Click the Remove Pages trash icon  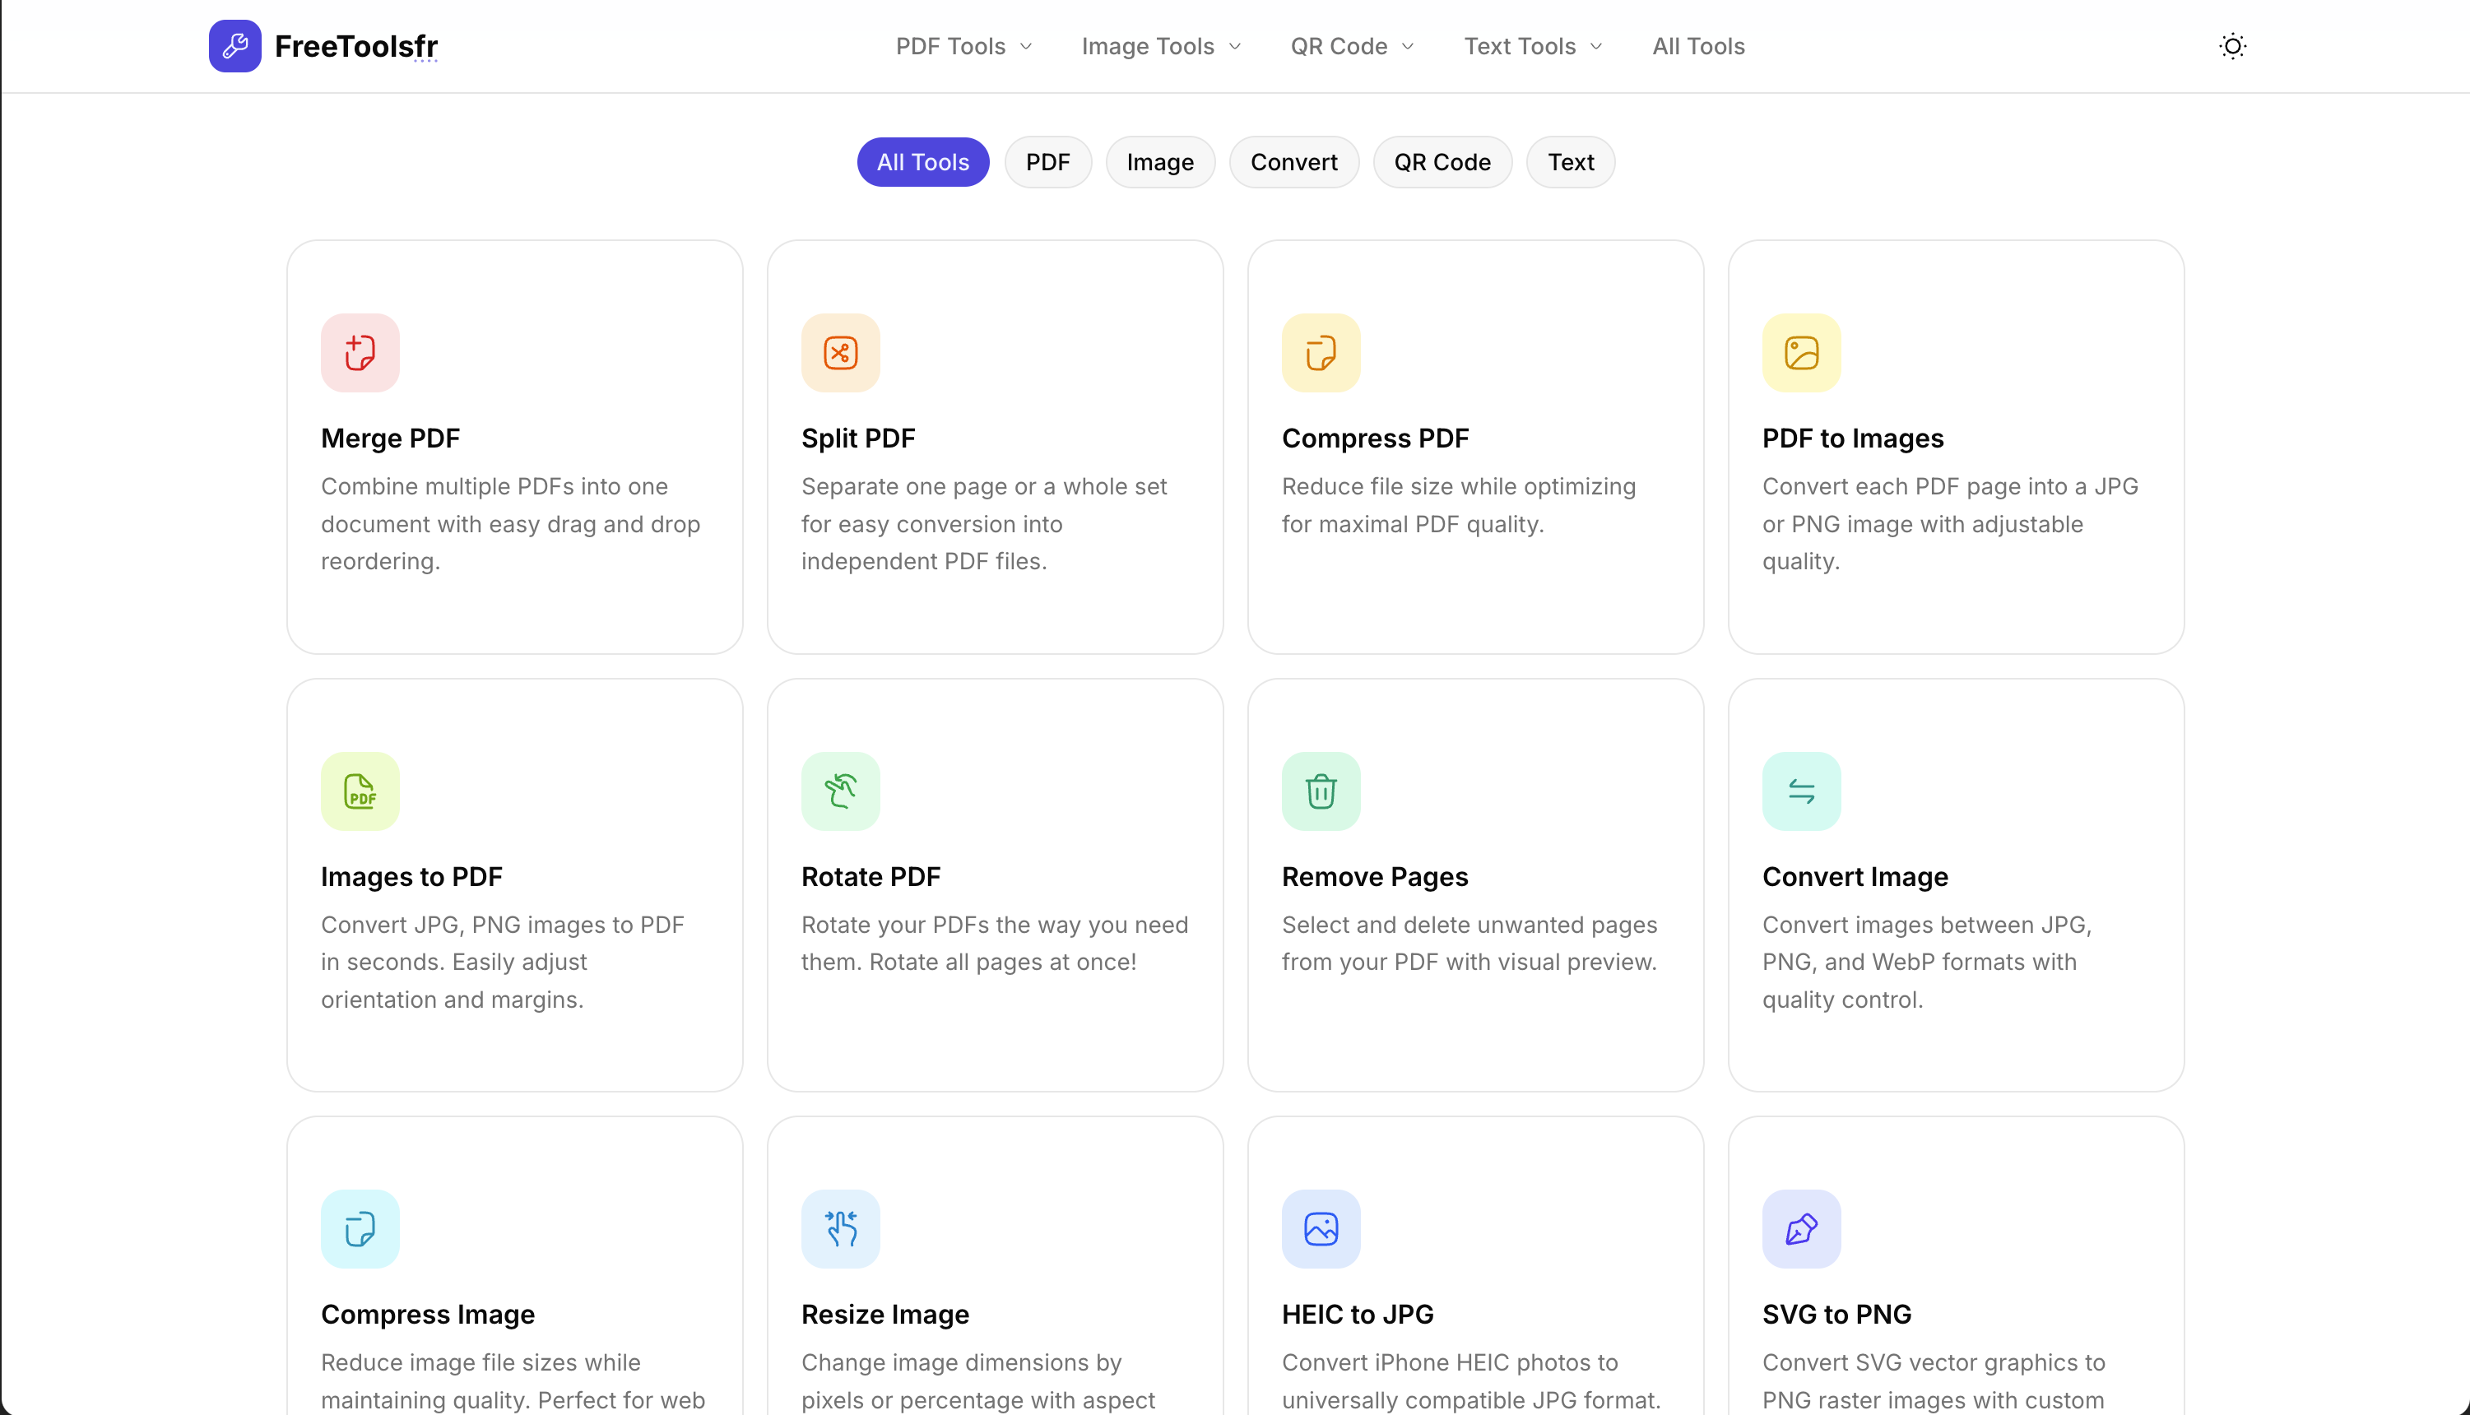(x=1321, y=791)
